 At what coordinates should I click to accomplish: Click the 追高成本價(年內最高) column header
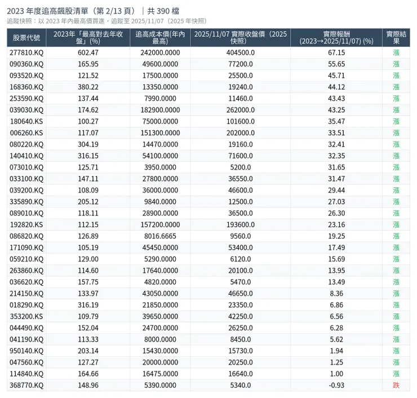click(x=160, y=38)
